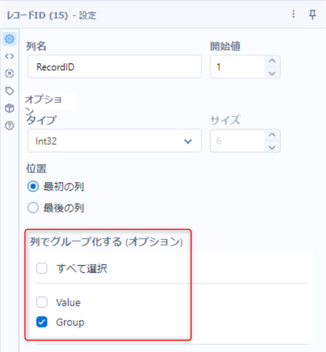The width and height of the screenshot is (326, 352).
Task: Check the Value checkbox
Action: tap(42, 302)
